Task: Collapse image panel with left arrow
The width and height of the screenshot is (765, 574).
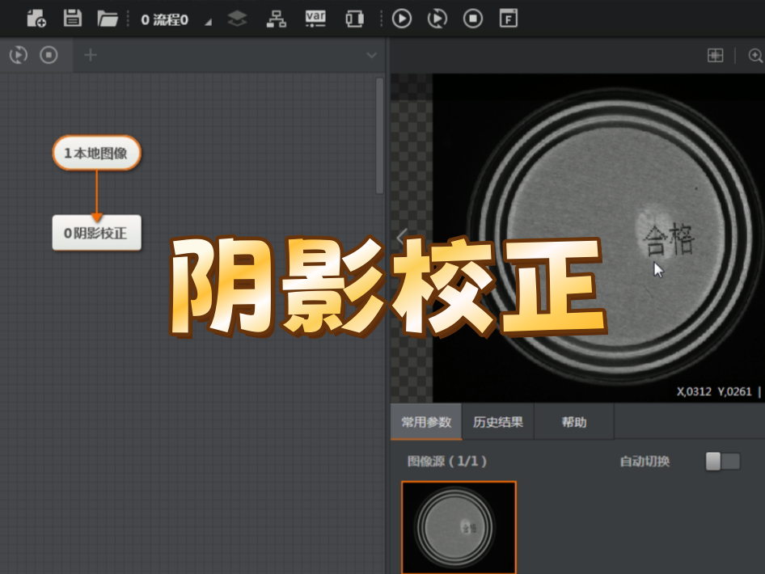Action: 400,237
